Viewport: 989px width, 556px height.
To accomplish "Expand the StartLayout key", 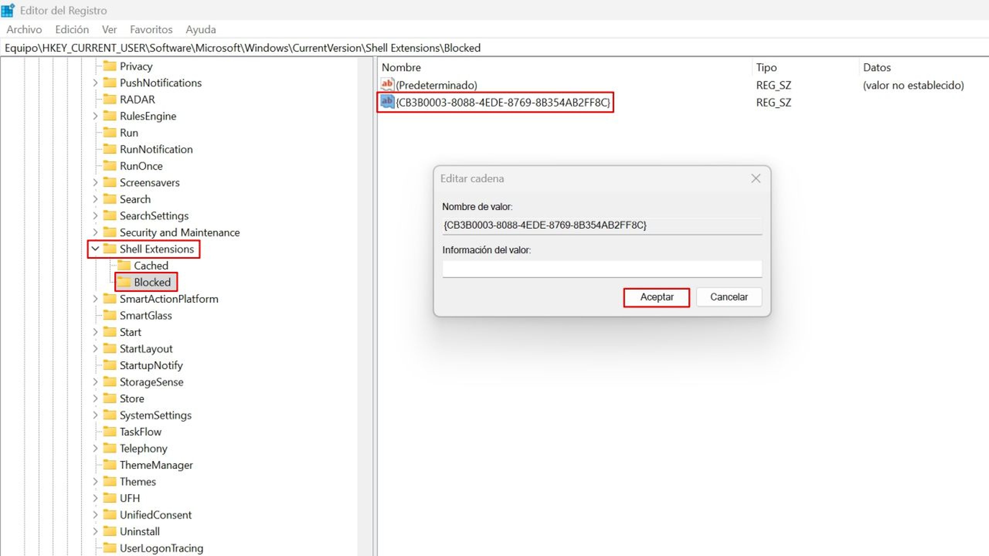I will point(95,349).
